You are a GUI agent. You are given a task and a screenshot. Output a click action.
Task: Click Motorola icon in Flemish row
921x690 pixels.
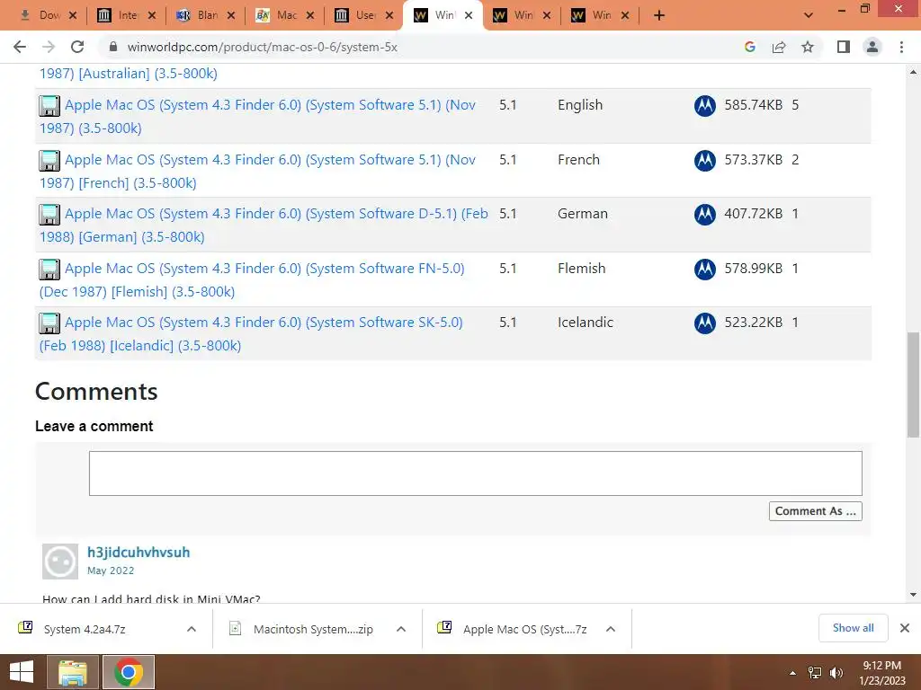click(705, 269)
